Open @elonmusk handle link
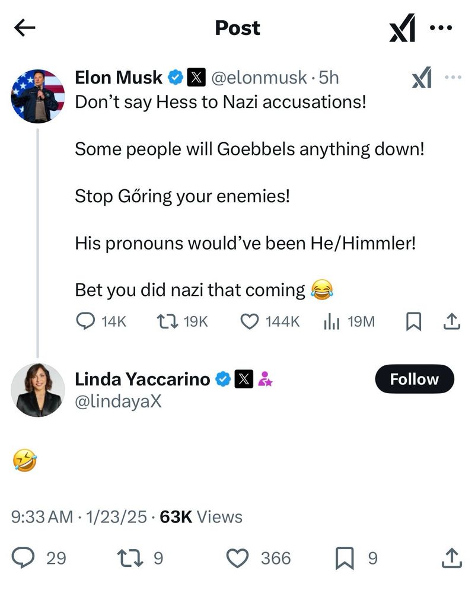475x593 pixels. point(259,77)
